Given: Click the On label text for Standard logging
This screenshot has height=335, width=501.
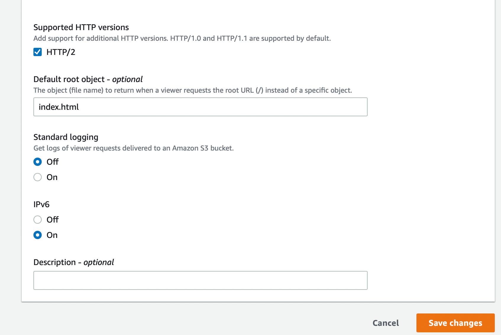Looking at the screenshot, I should pos(52,177).
